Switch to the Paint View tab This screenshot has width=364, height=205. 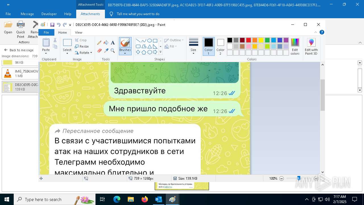click(78, 32)
